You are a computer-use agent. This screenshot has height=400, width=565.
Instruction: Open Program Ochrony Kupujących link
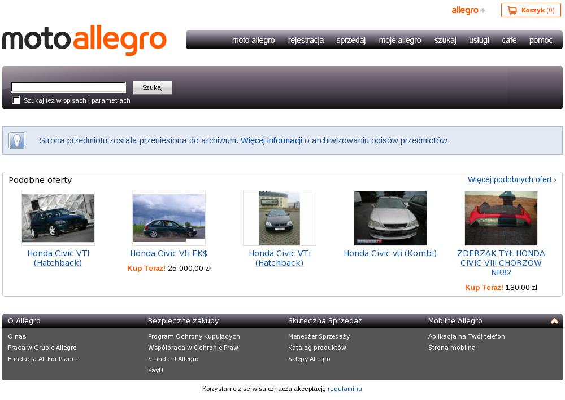tap(194, 337)
